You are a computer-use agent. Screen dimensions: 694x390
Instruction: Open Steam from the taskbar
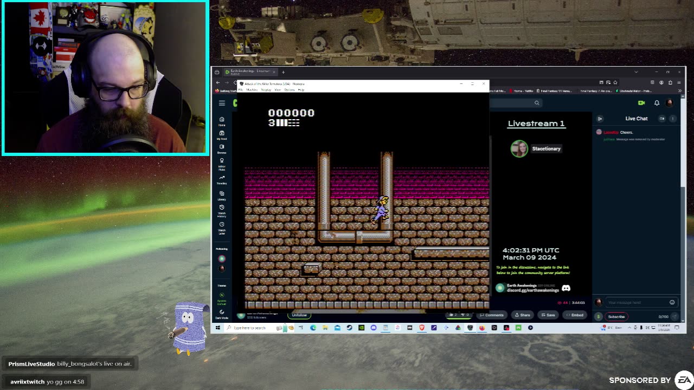tap(349, 328)
